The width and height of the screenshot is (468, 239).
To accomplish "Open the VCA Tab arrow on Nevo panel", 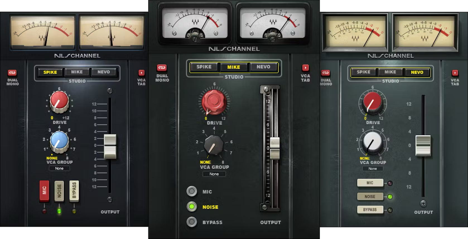I will [455, 73].
